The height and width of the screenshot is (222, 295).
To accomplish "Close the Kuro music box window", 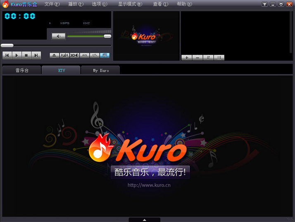I will click(289, 4).
